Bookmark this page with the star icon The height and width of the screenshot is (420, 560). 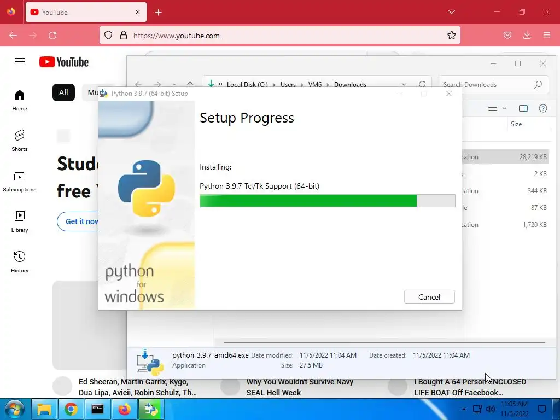click(x=451, y=36)
